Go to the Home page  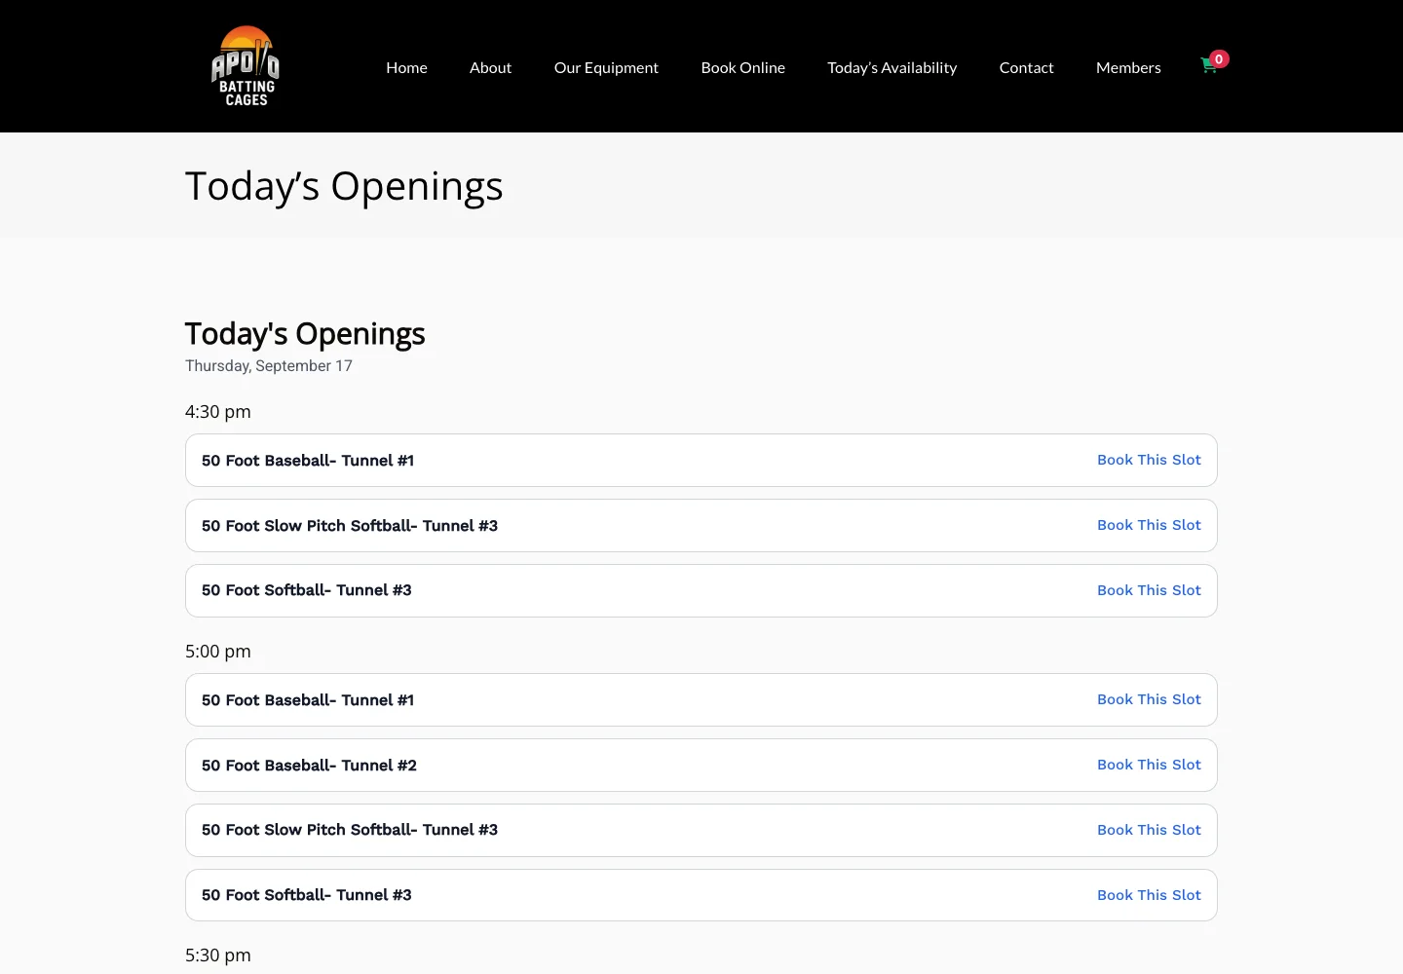click(406, 67)
